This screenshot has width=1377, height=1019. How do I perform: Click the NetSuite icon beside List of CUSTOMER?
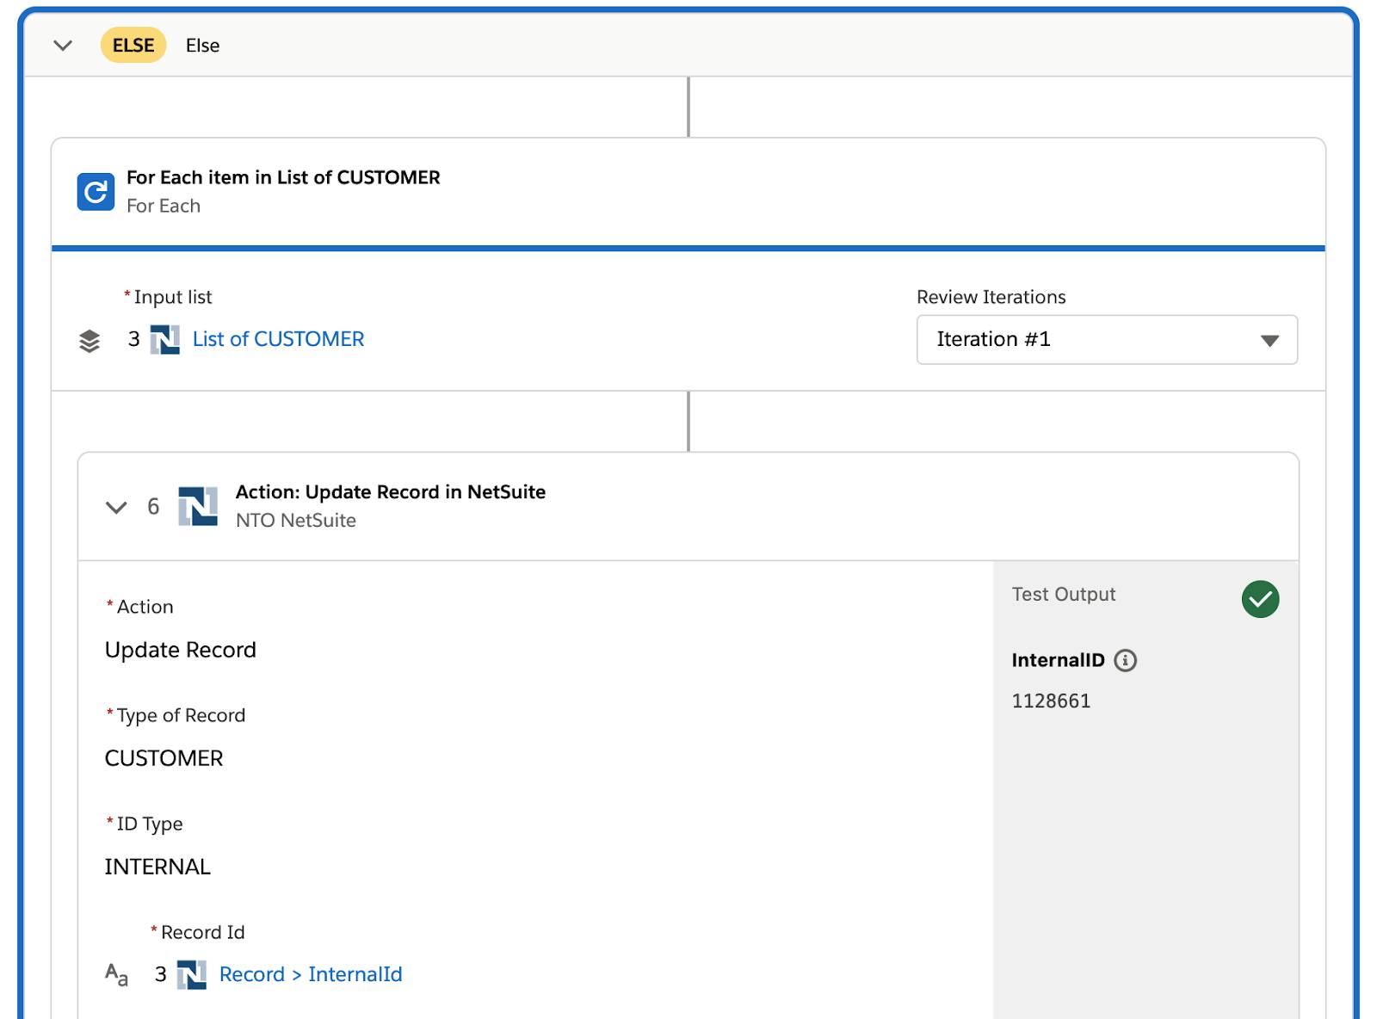(165, 340)
